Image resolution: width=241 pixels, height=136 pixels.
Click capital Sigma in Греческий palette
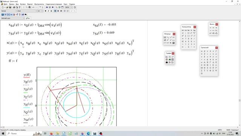(202, 71)
